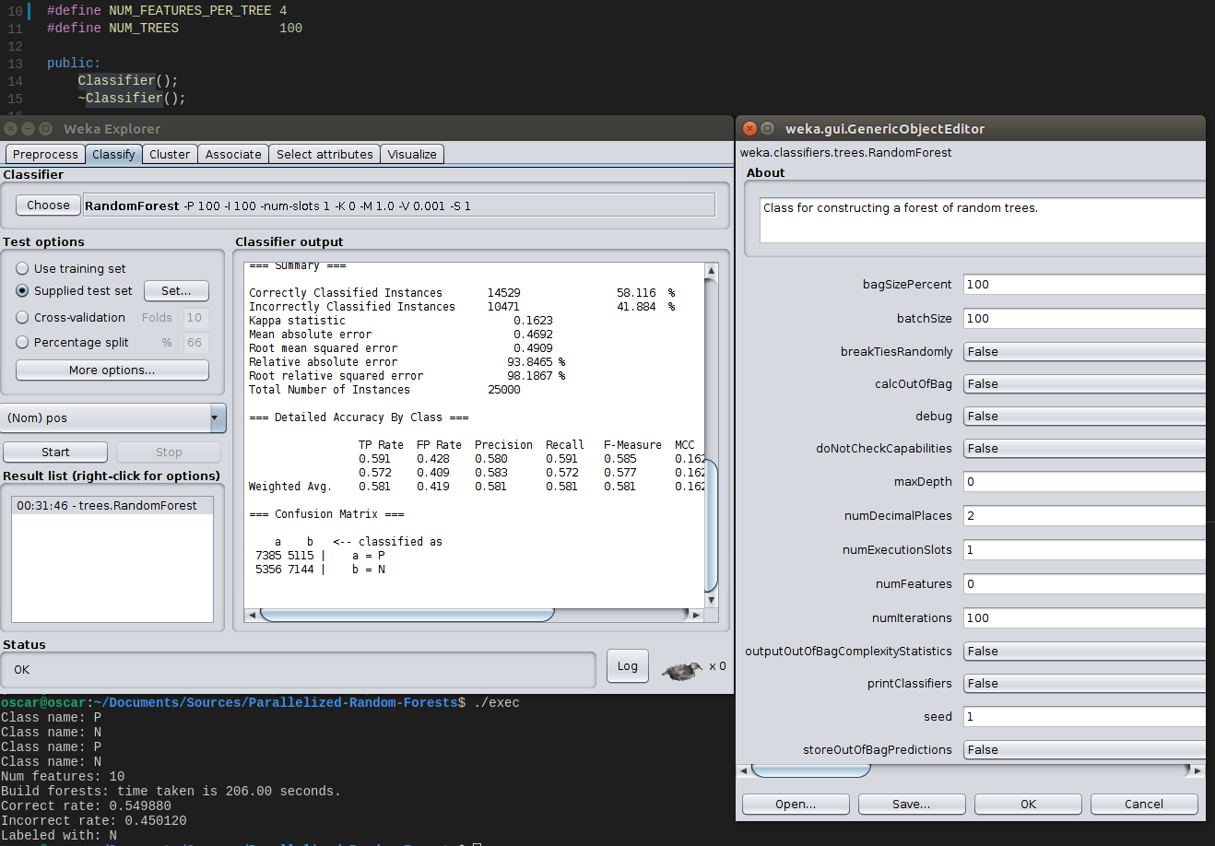Switch to the Visualize tab
The width and height of the screenshot is (1215, 846).
[x=412, y=155]
